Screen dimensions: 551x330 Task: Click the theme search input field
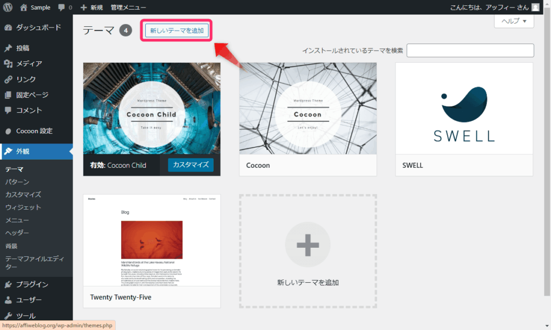tap(470, 51)
